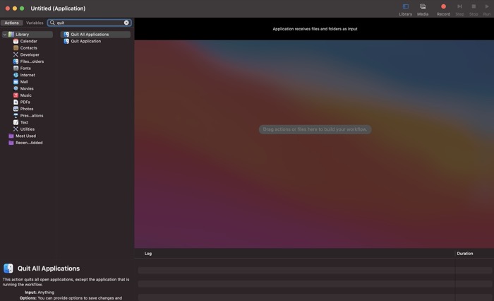Start recording with the Record button
The width and height of the screenshot is (494, 301).
click(443, 10)
